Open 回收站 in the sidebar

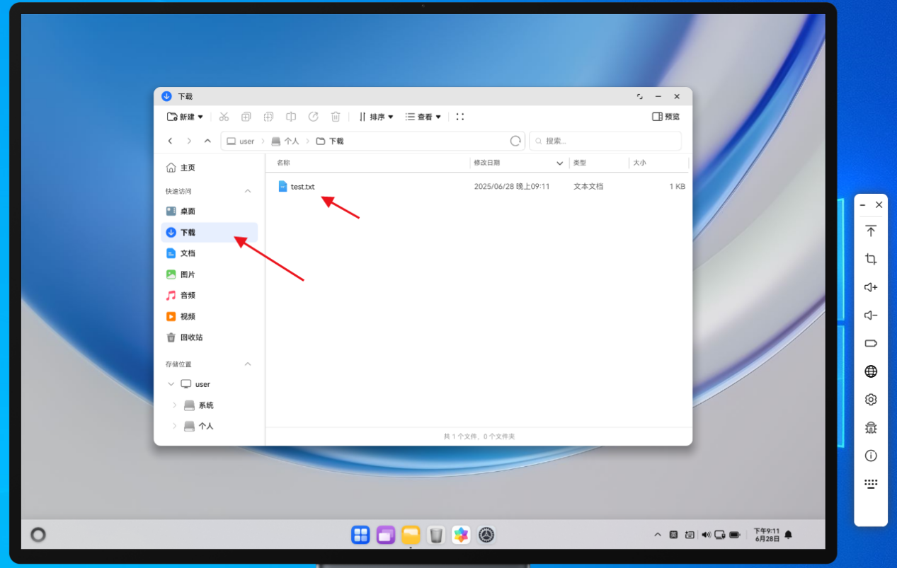[x=191, y=337]
